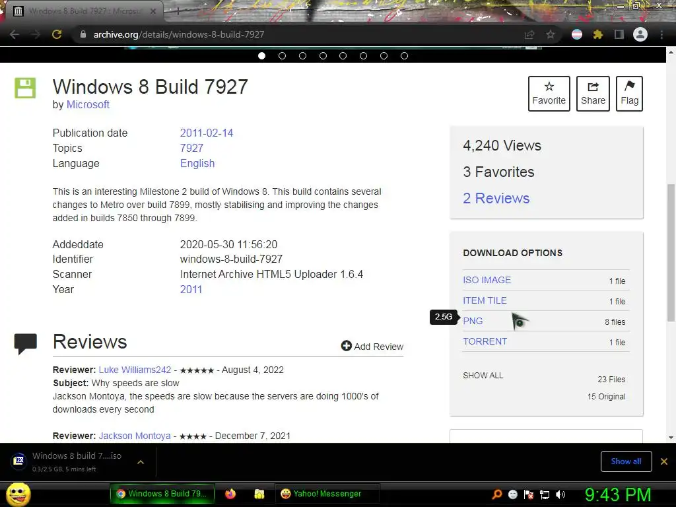
Task: Open the 7927 topic link
Action: (191, 148)
